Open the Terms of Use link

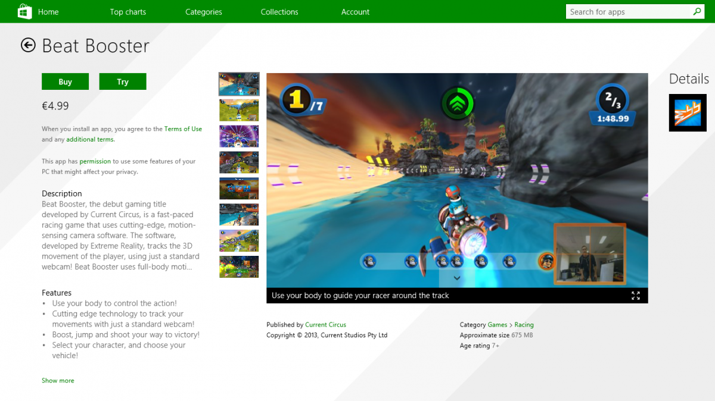click(x=183, y=129)
